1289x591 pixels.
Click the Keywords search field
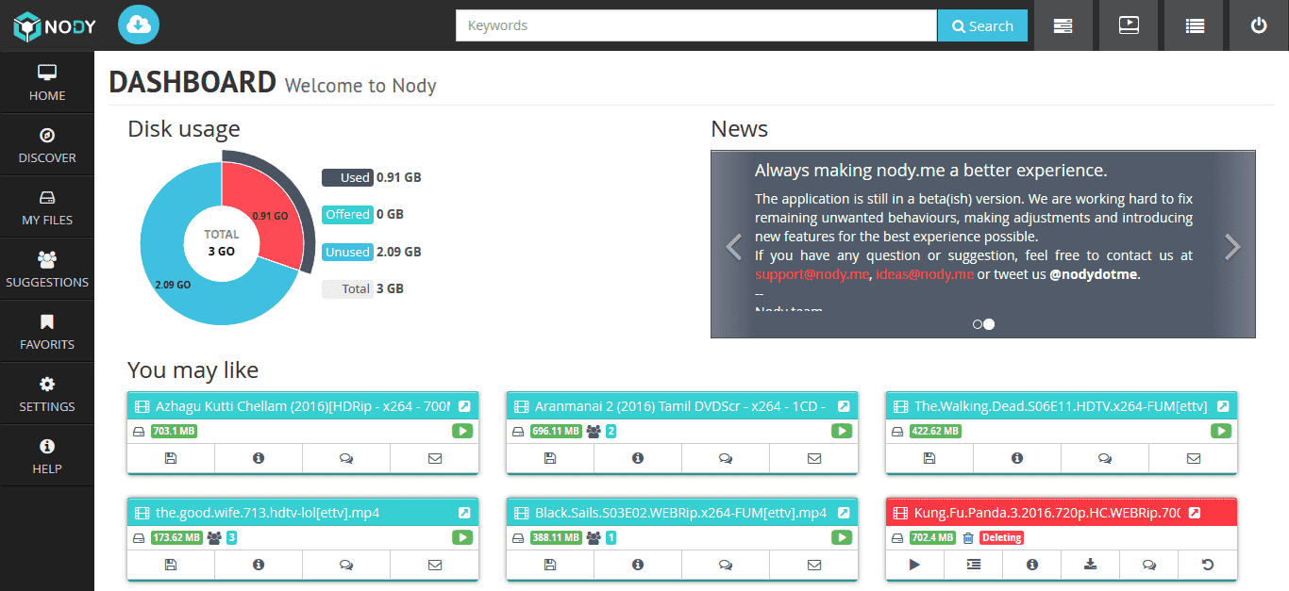pos(696,25)
